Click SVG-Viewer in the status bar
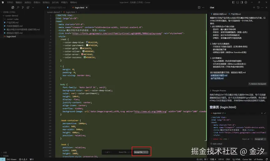270x161 pixels. pyautogui.click(x=11, y=159)
